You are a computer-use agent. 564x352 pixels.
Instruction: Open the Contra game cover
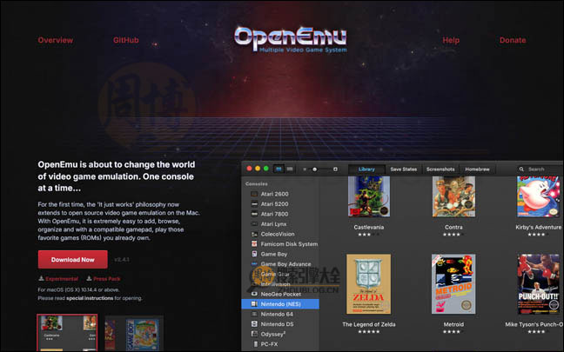click(453, 196)
